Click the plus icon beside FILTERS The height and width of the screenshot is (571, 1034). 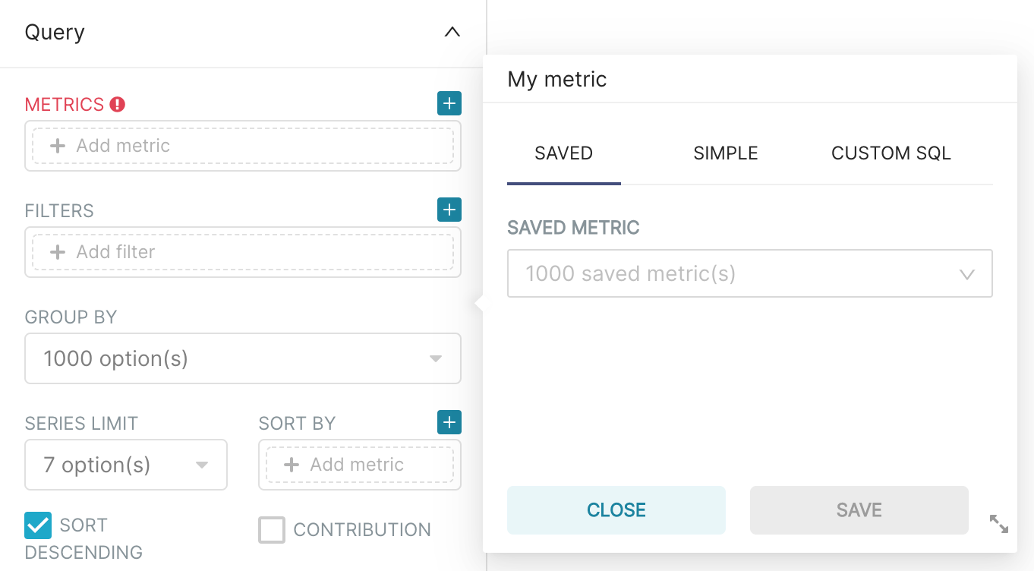click(x=449, y=210)
